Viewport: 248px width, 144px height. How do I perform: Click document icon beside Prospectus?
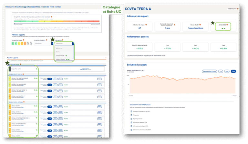point(131,115)
